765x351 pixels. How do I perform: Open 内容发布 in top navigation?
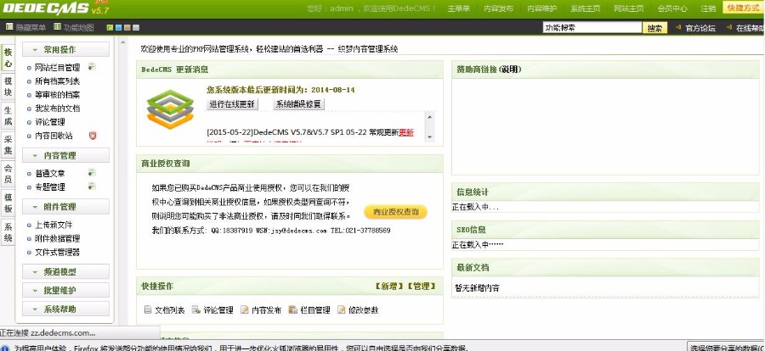coord(498,8)
